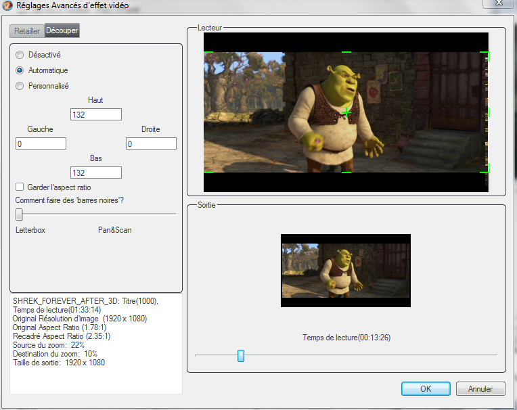Click the Letterbox/Pan&Scan slider handle
The height and width of the screenshot is (410, 517).
click(19, 214)
